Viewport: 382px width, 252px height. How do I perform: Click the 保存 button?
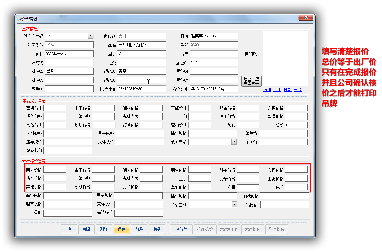click(x=121, y=229)
